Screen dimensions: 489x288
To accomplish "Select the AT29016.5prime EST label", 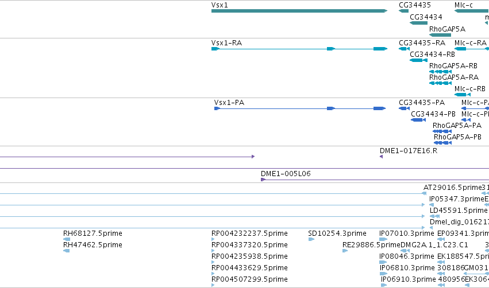I will coord(453,188).
